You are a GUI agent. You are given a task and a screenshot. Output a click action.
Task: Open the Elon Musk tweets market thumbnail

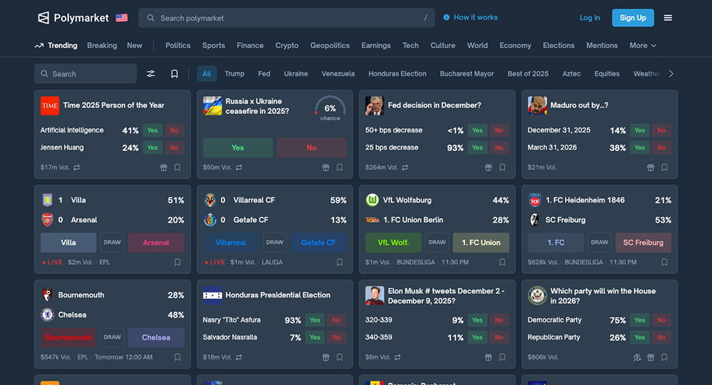(x=375, y=295)
